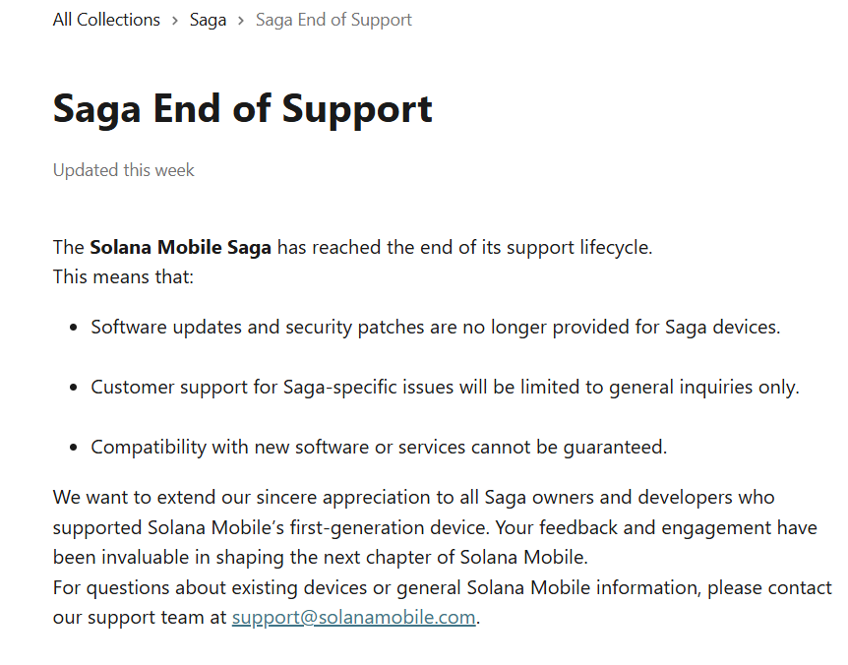Click the software updates and security patches bullet text

(x=435, y=327)
